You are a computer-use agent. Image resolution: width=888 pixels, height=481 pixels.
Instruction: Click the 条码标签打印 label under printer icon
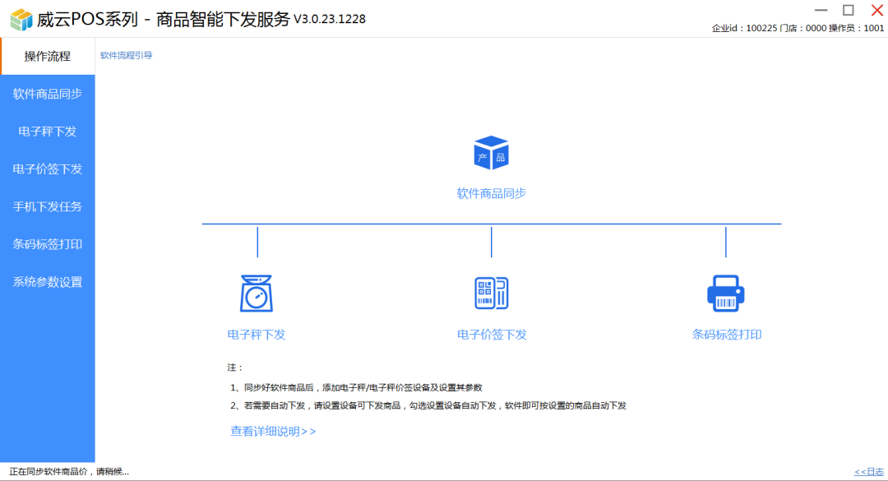(727, 335)
